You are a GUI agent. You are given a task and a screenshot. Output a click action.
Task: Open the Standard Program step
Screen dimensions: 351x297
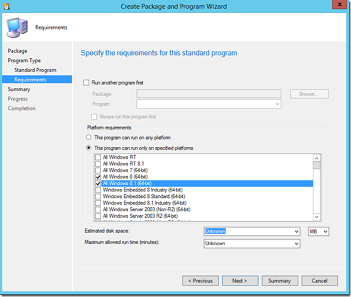coord(35,70)
